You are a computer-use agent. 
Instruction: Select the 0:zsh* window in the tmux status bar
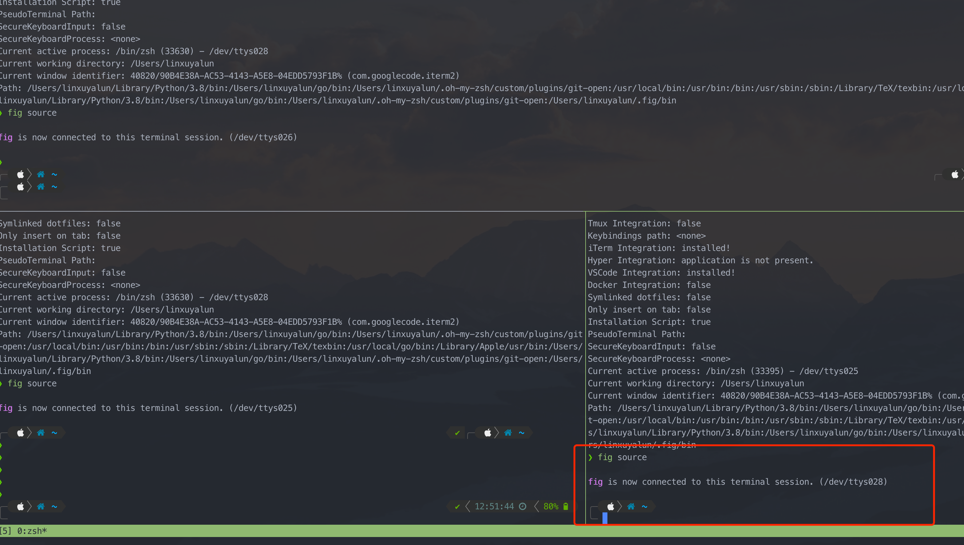tap(32, 531)
